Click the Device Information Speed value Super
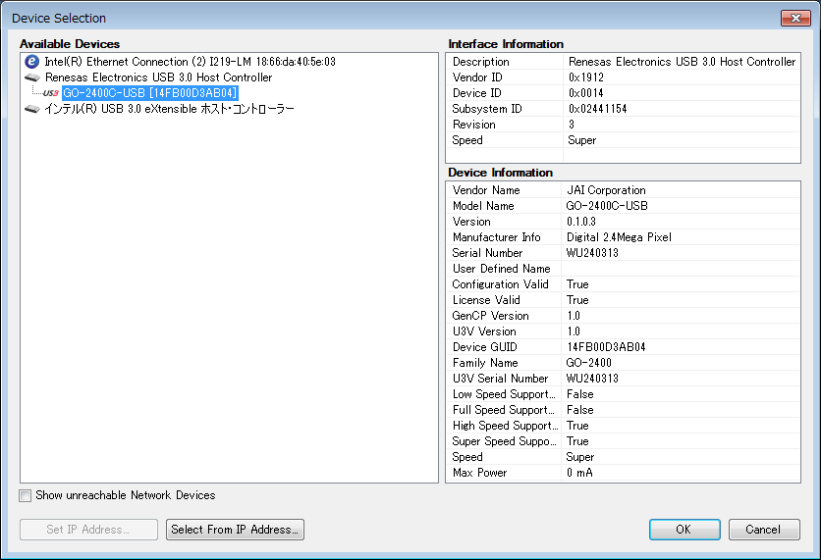This screenshot has width=821, height=560. 580,457
